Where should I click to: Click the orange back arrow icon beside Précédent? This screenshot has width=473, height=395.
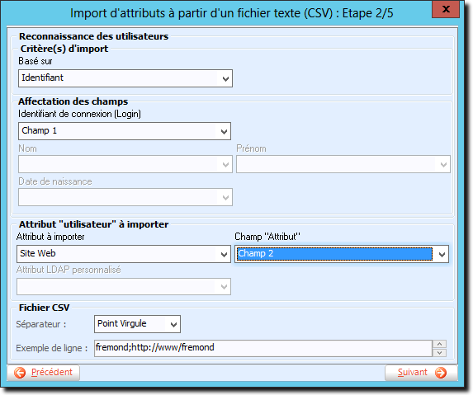point(20,373)
